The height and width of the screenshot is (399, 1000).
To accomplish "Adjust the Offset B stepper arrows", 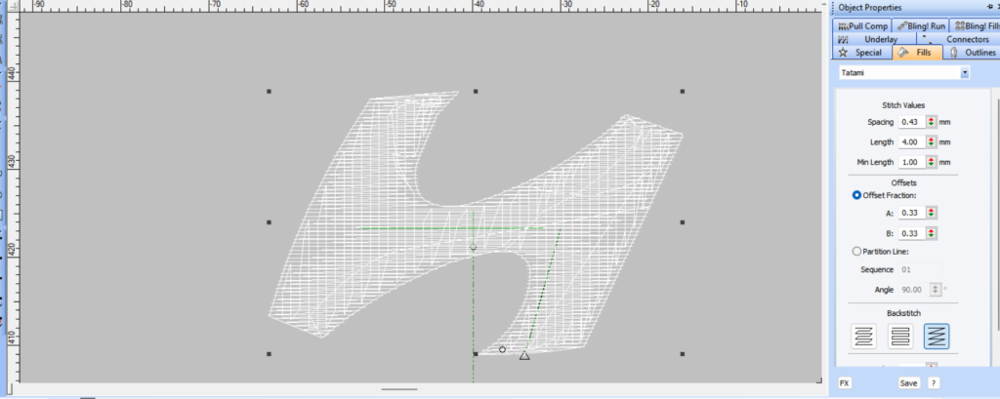I will (931, 233).
